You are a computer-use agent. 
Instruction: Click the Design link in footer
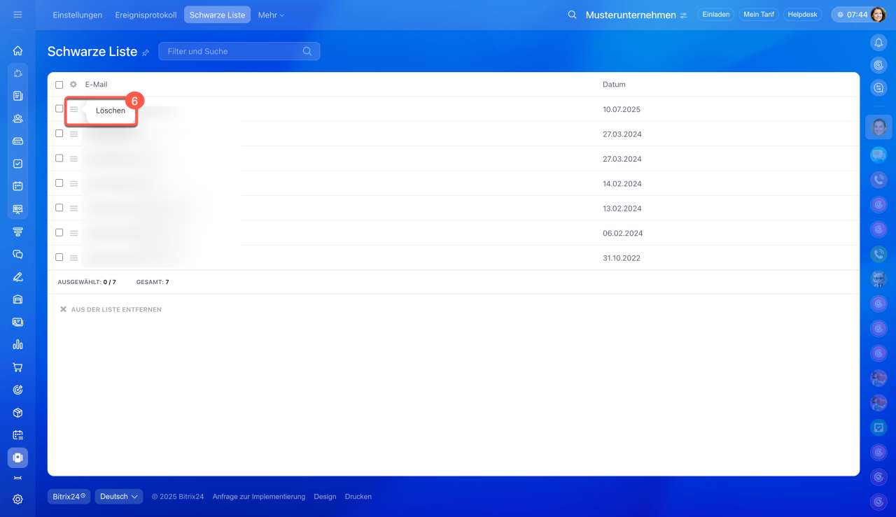[325, 497]
